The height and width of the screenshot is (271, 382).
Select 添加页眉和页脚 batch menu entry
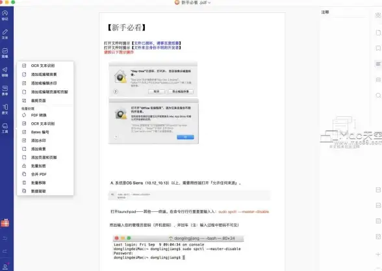coord(45,157)
